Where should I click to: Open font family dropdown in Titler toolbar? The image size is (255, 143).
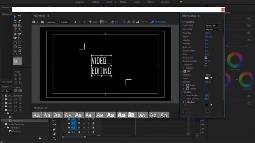[53, 22]
